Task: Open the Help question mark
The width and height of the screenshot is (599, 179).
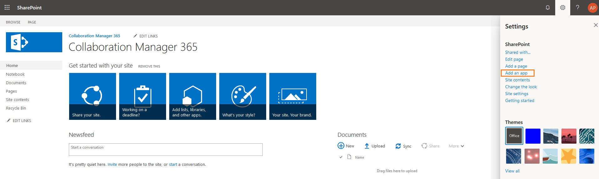Action: [578, 8]
